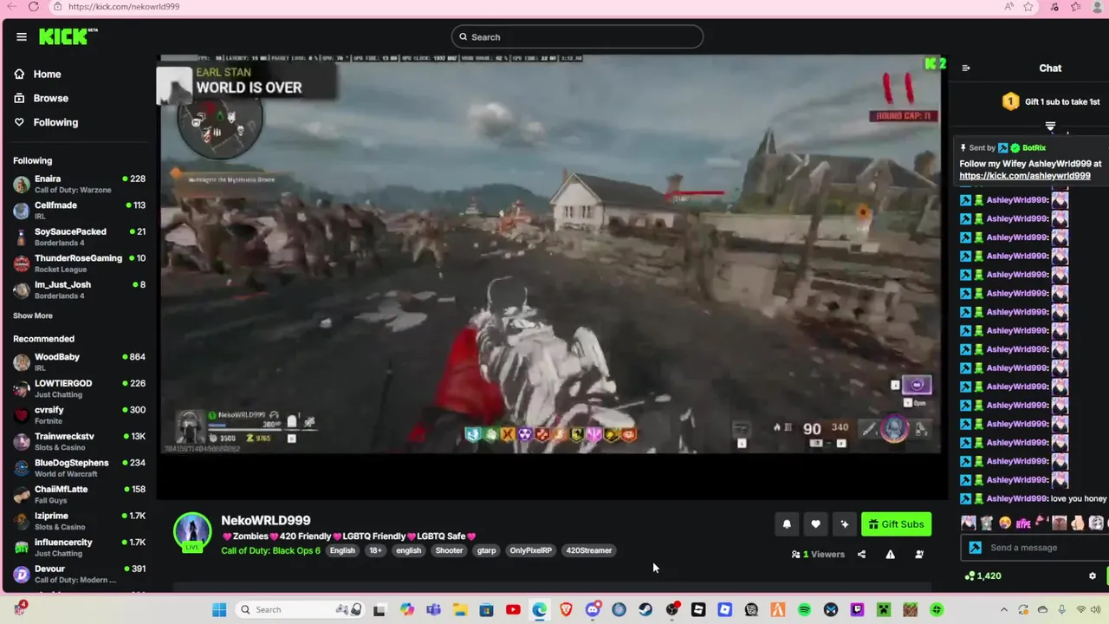Click the browser address bar URL
Image resolution: width=1109 pixels, height=624 pixels.
tap(124, 6)
